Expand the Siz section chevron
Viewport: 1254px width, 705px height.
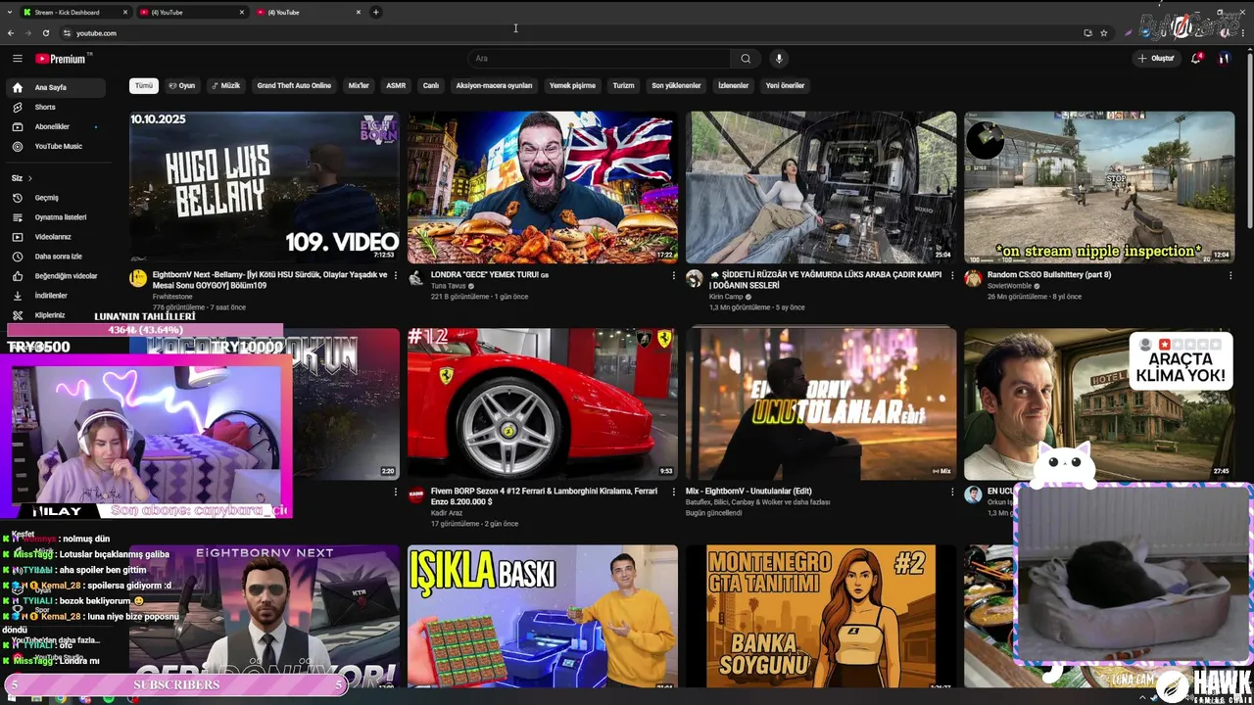[29, 178]
